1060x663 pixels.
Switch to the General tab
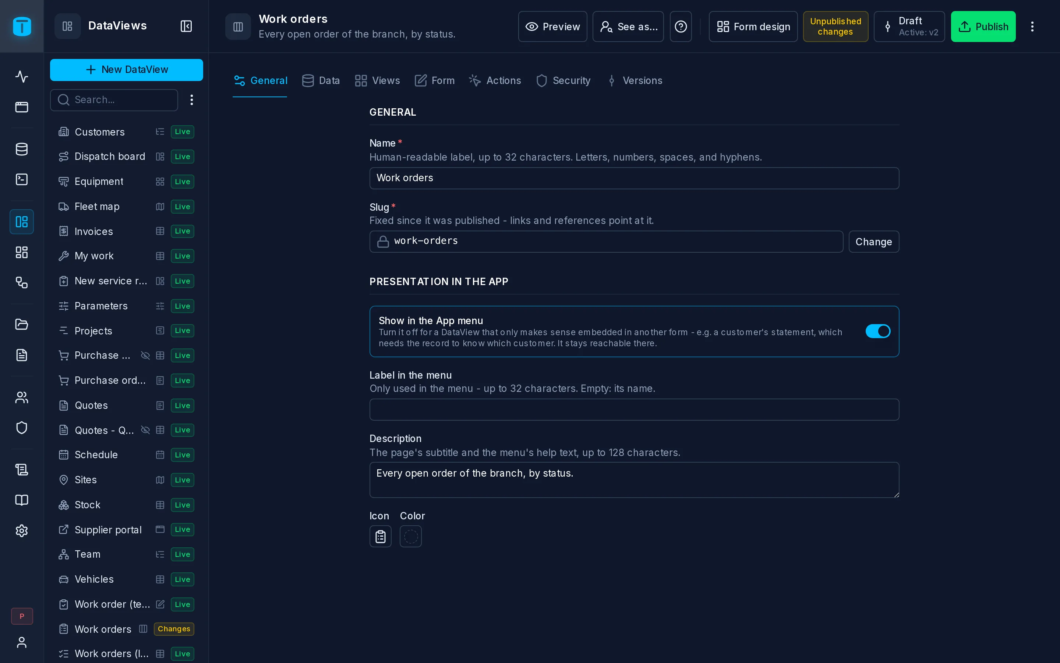[260, 81]
